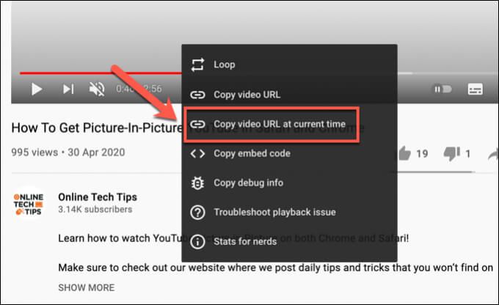Open the Online Tech Tips channel name
Screen dimensions: 499x305
[x=98, y=197]
